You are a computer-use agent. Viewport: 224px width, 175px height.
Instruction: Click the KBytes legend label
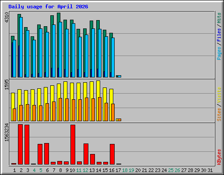pyautogui.click(x=219, y=157)
